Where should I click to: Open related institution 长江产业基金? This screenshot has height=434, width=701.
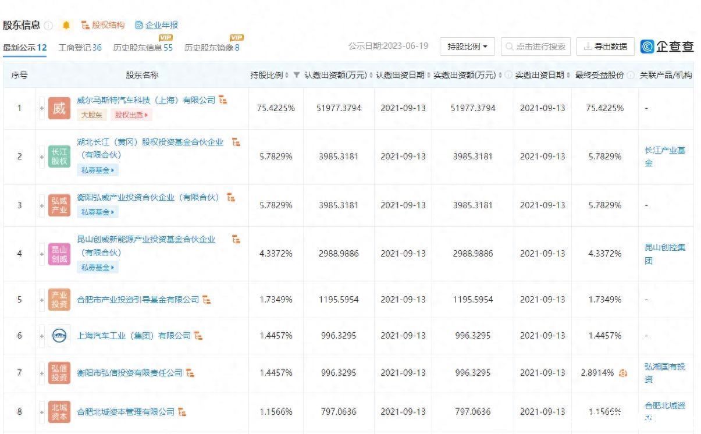[x=665, y=156]
